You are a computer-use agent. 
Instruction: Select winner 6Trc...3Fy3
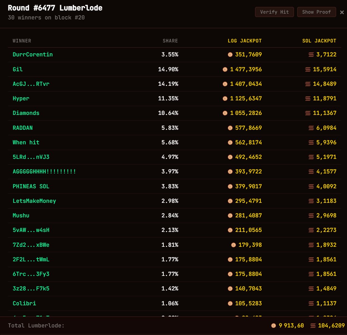point(31,274)
